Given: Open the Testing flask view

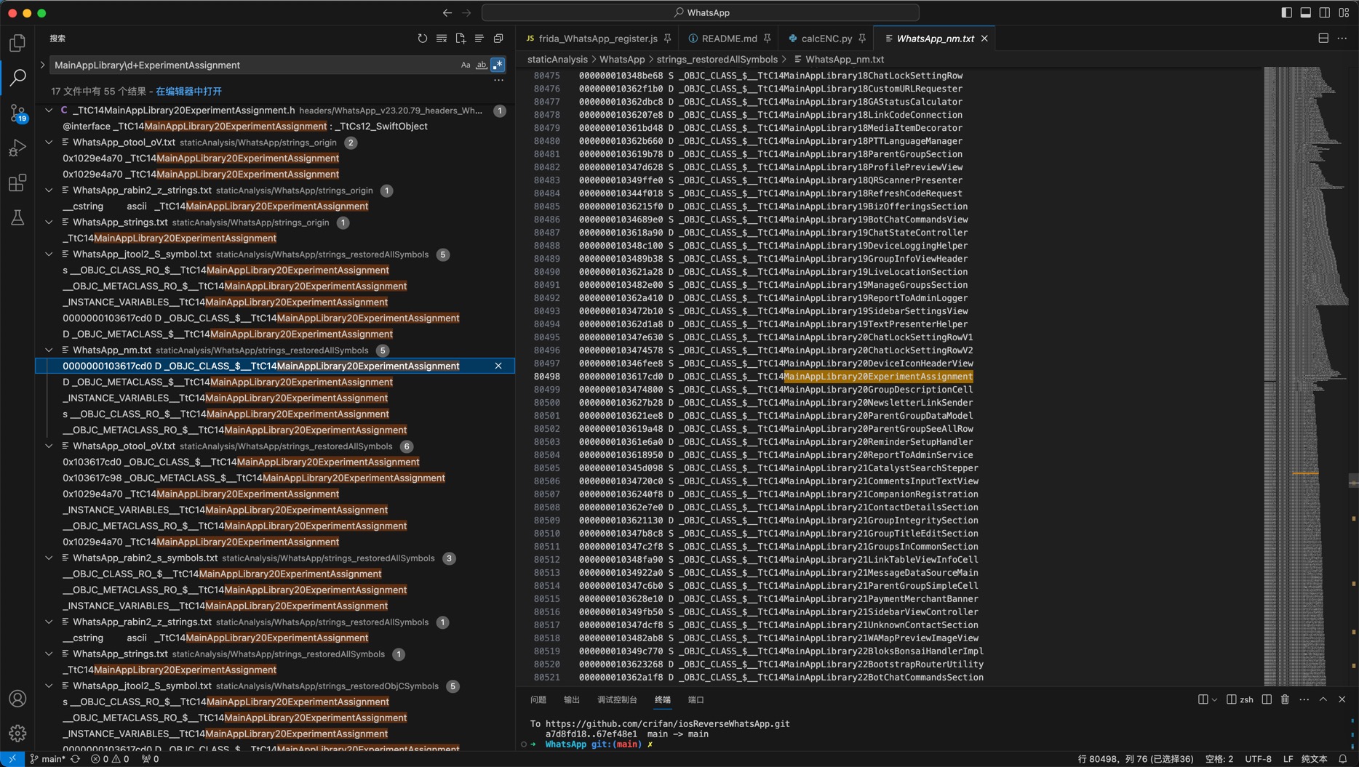Looking at the screenshot, I should pos(17,217).
